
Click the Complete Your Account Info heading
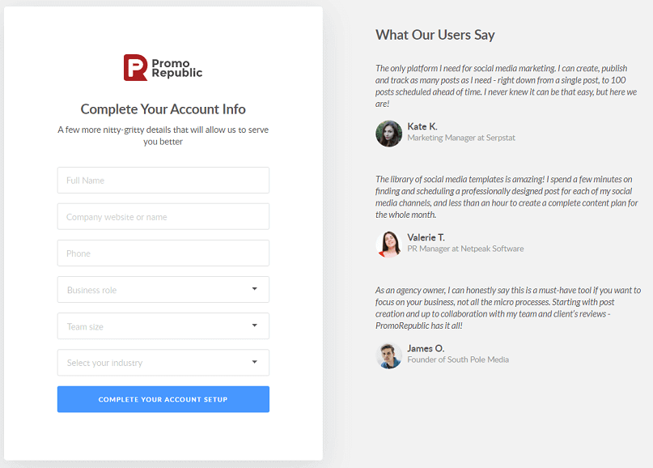tap(163, 109)
